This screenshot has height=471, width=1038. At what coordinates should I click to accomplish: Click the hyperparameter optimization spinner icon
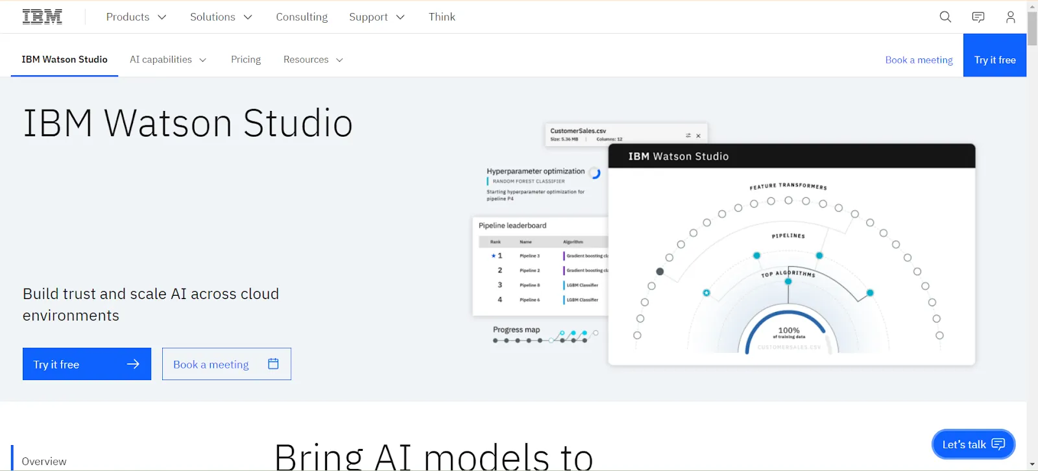[x=595, y=173]
